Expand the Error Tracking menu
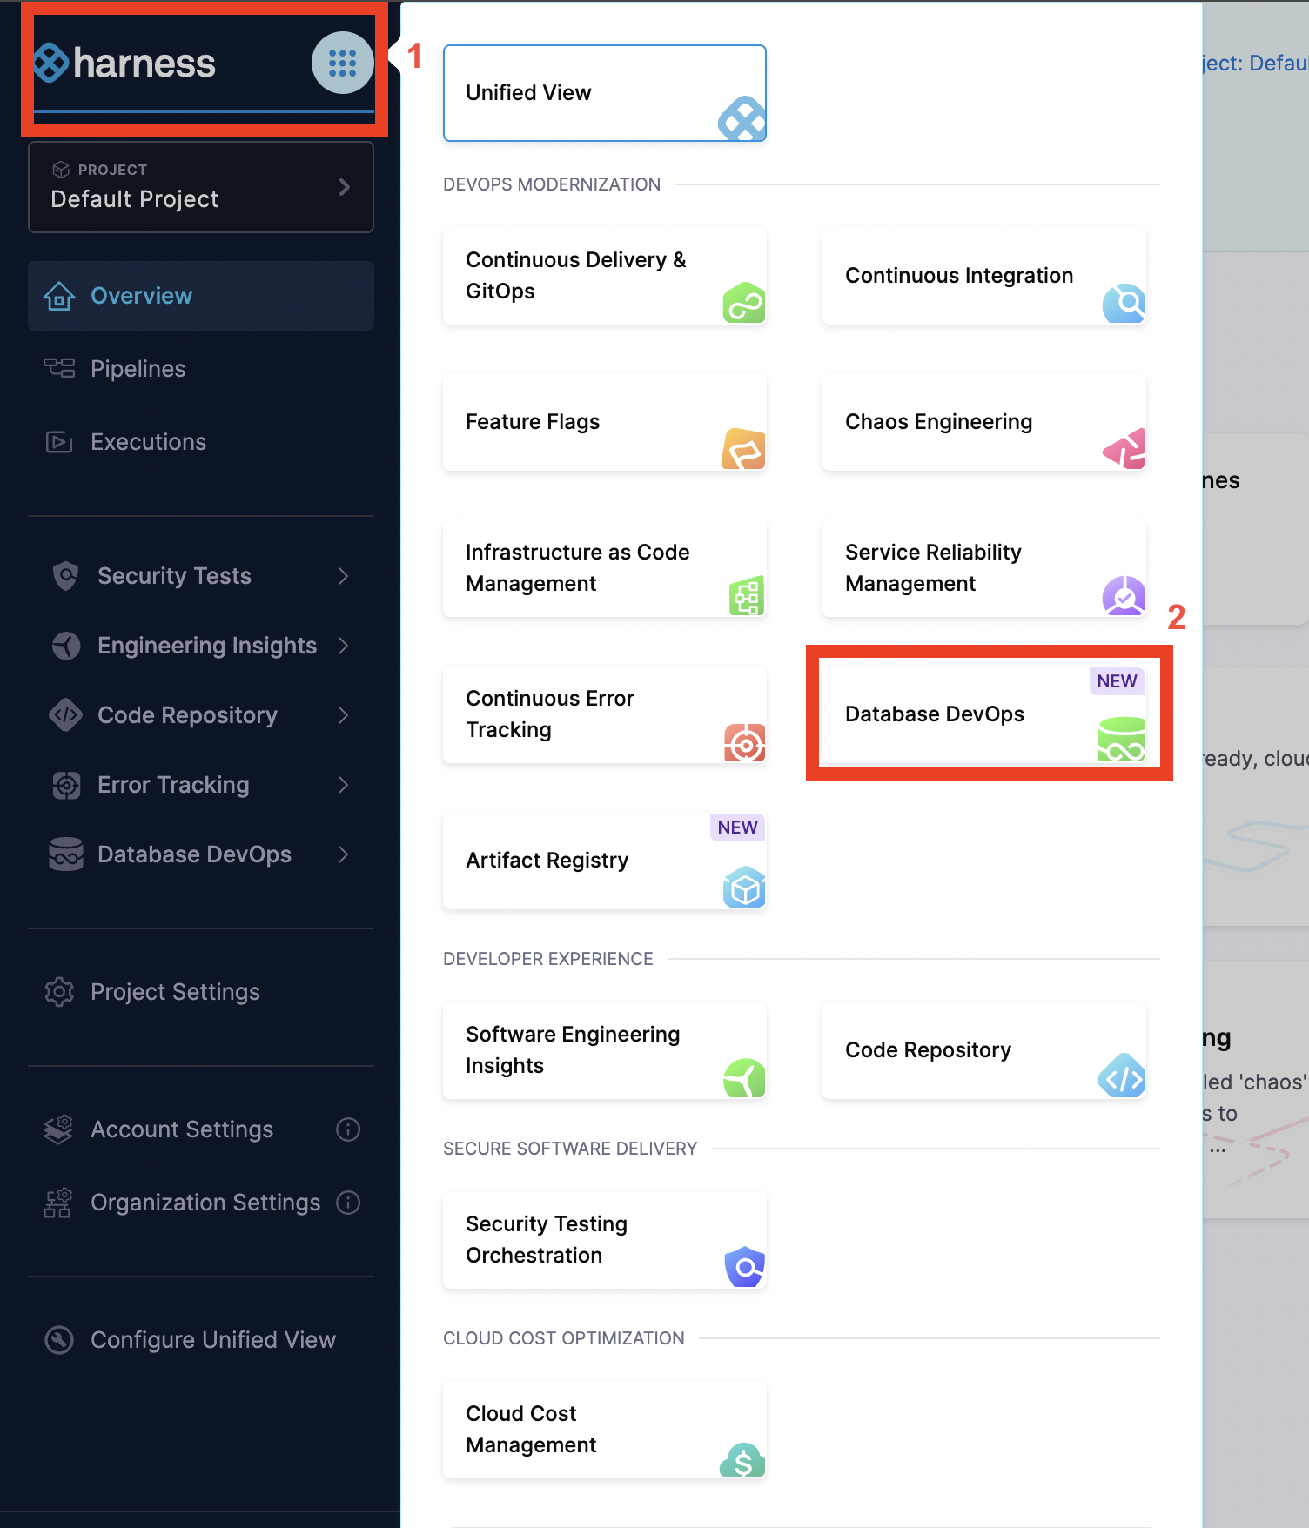Screen dimensions: 1309x1528 [343, 785]
